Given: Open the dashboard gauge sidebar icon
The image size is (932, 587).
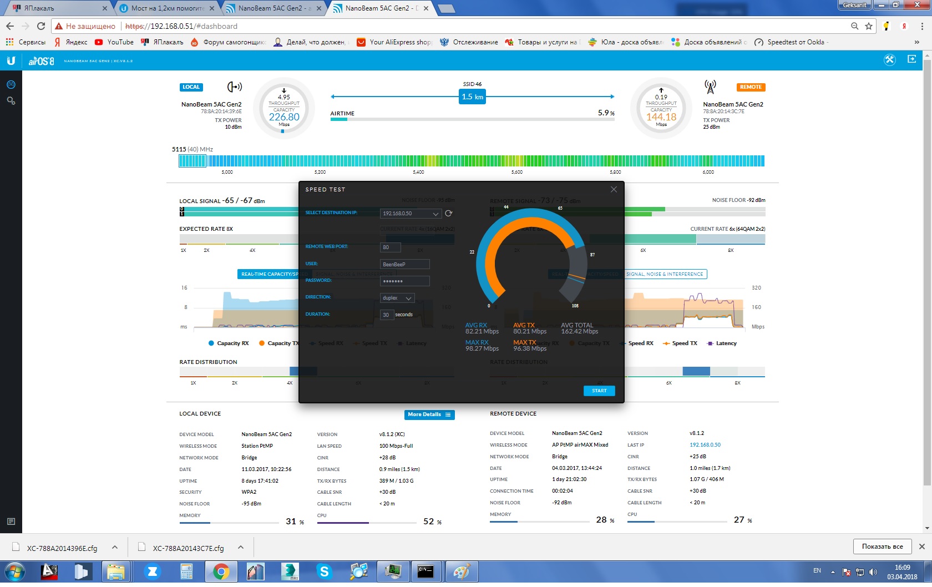Looking at the screenshot, I should pos(11,84).
